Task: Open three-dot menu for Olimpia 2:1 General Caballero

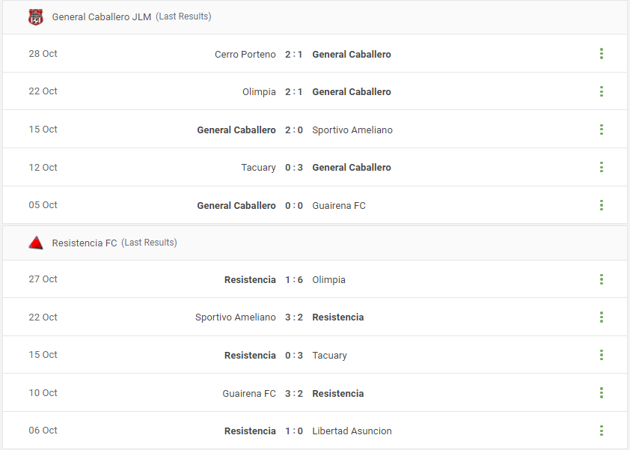Action: coord(601,91)
